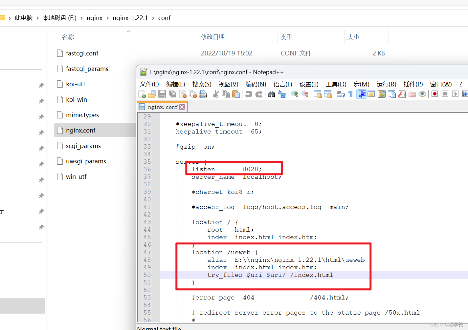Show the Document Map panel icon
Screen dimensions: 468x330
click(x=381, y=94)
